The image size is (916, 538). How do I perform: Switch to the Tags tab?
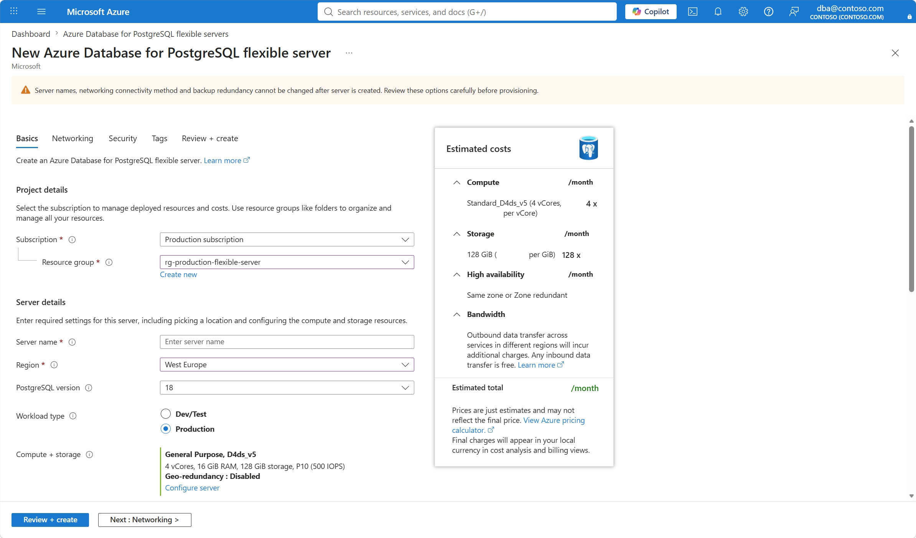[x=160, y=139]
